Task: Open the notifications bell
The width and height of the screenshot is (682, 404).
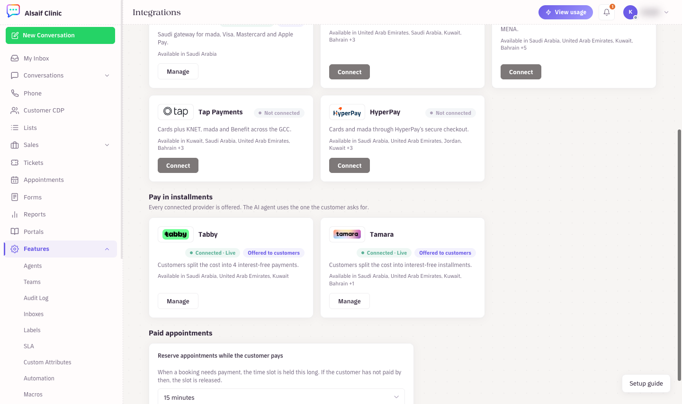Action: click(x=607, y=12)
